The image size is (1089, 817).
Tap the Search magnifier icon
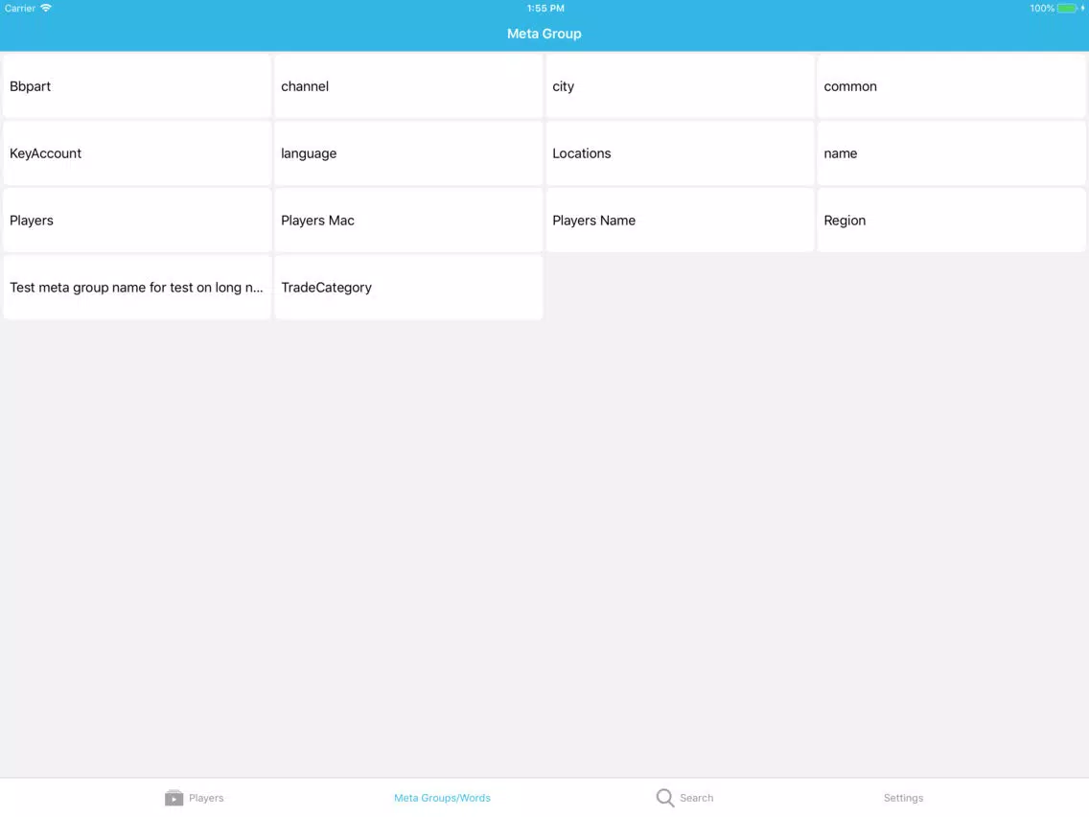[x=664, y=798]
